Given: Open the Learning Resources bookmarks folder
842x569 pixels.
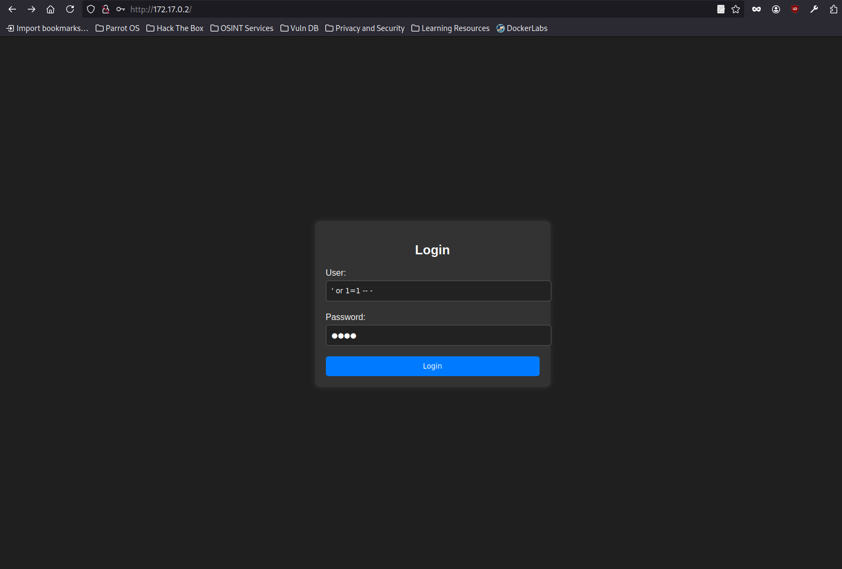Looking at the screenshot, I should pos(450,28).
